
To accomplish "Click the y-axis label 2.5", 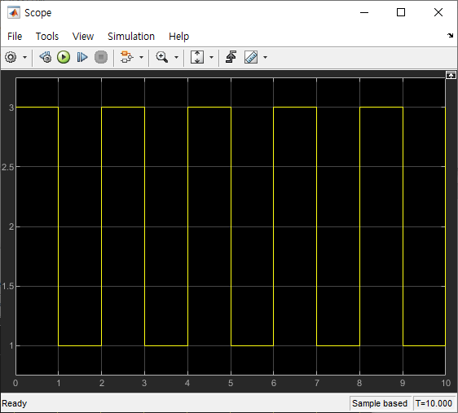I will [7, 167].
